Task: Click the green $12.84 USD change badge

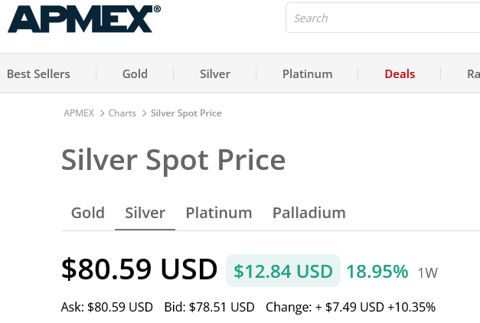Action: tap(283, 271)
